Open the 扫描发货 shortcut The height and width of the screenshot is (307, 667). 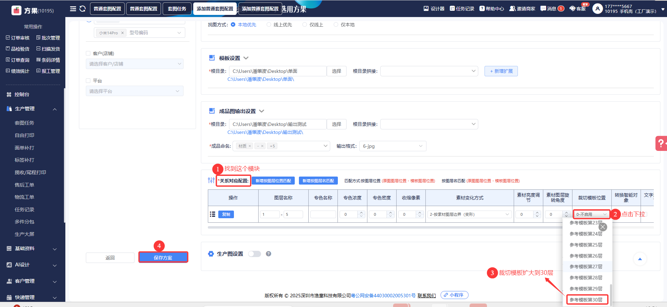click(x=48, y=49)
